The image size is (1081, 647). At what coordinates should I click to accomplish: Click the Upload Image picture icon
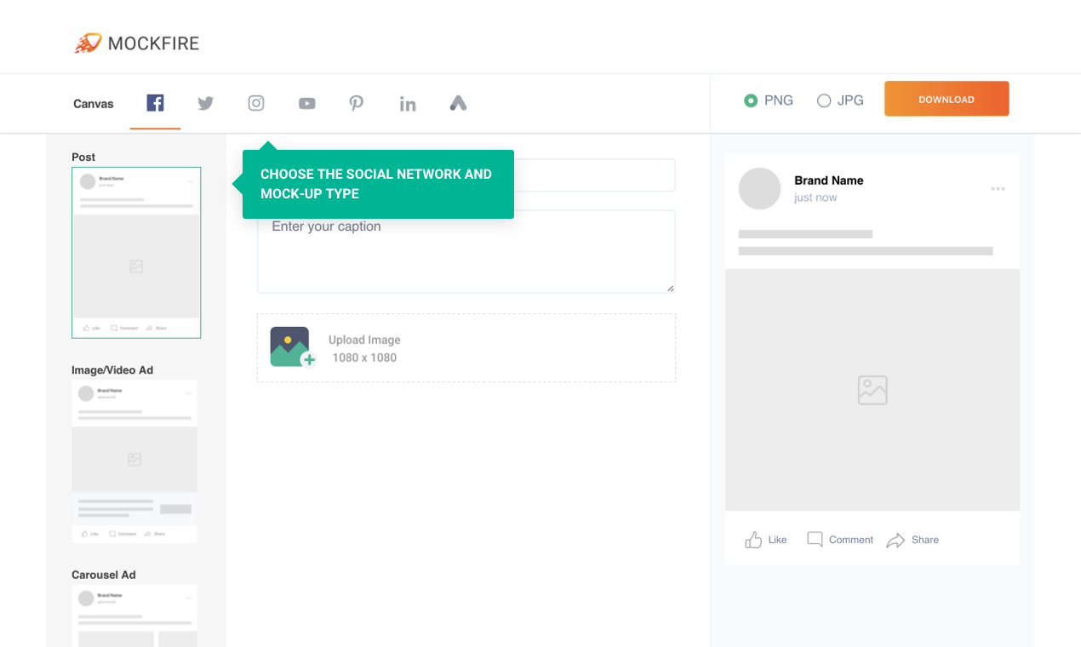click(293, 347)
